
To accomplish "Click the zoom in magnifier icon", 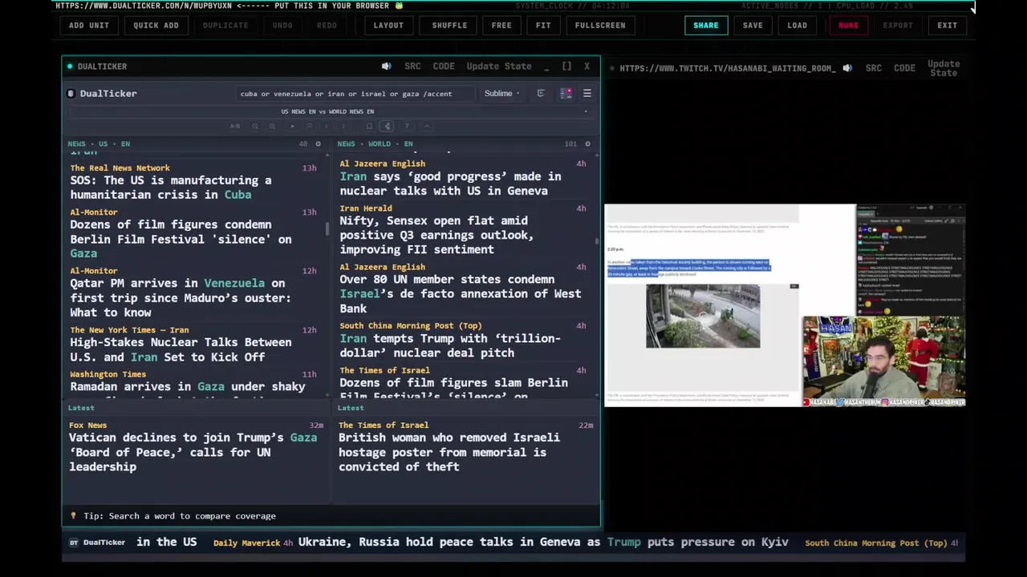I will [x=272, y=126].
